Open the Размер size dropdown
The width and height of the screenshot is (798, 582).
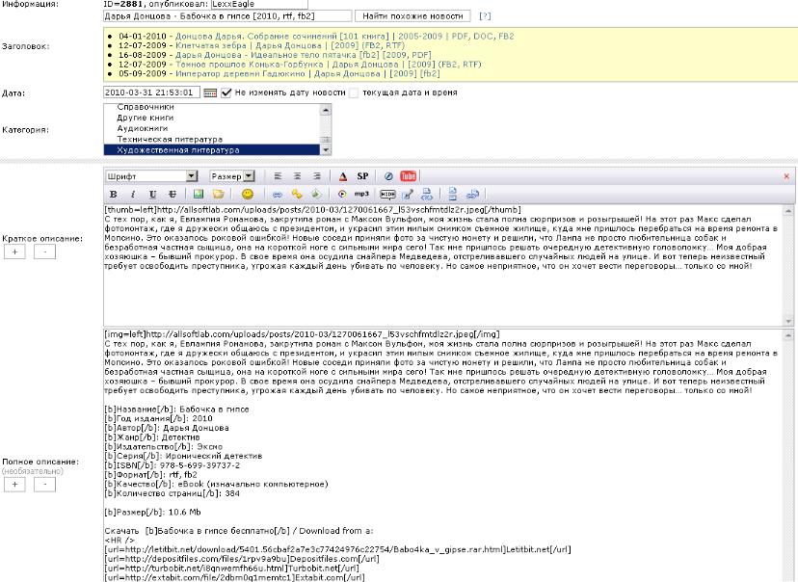232,176
